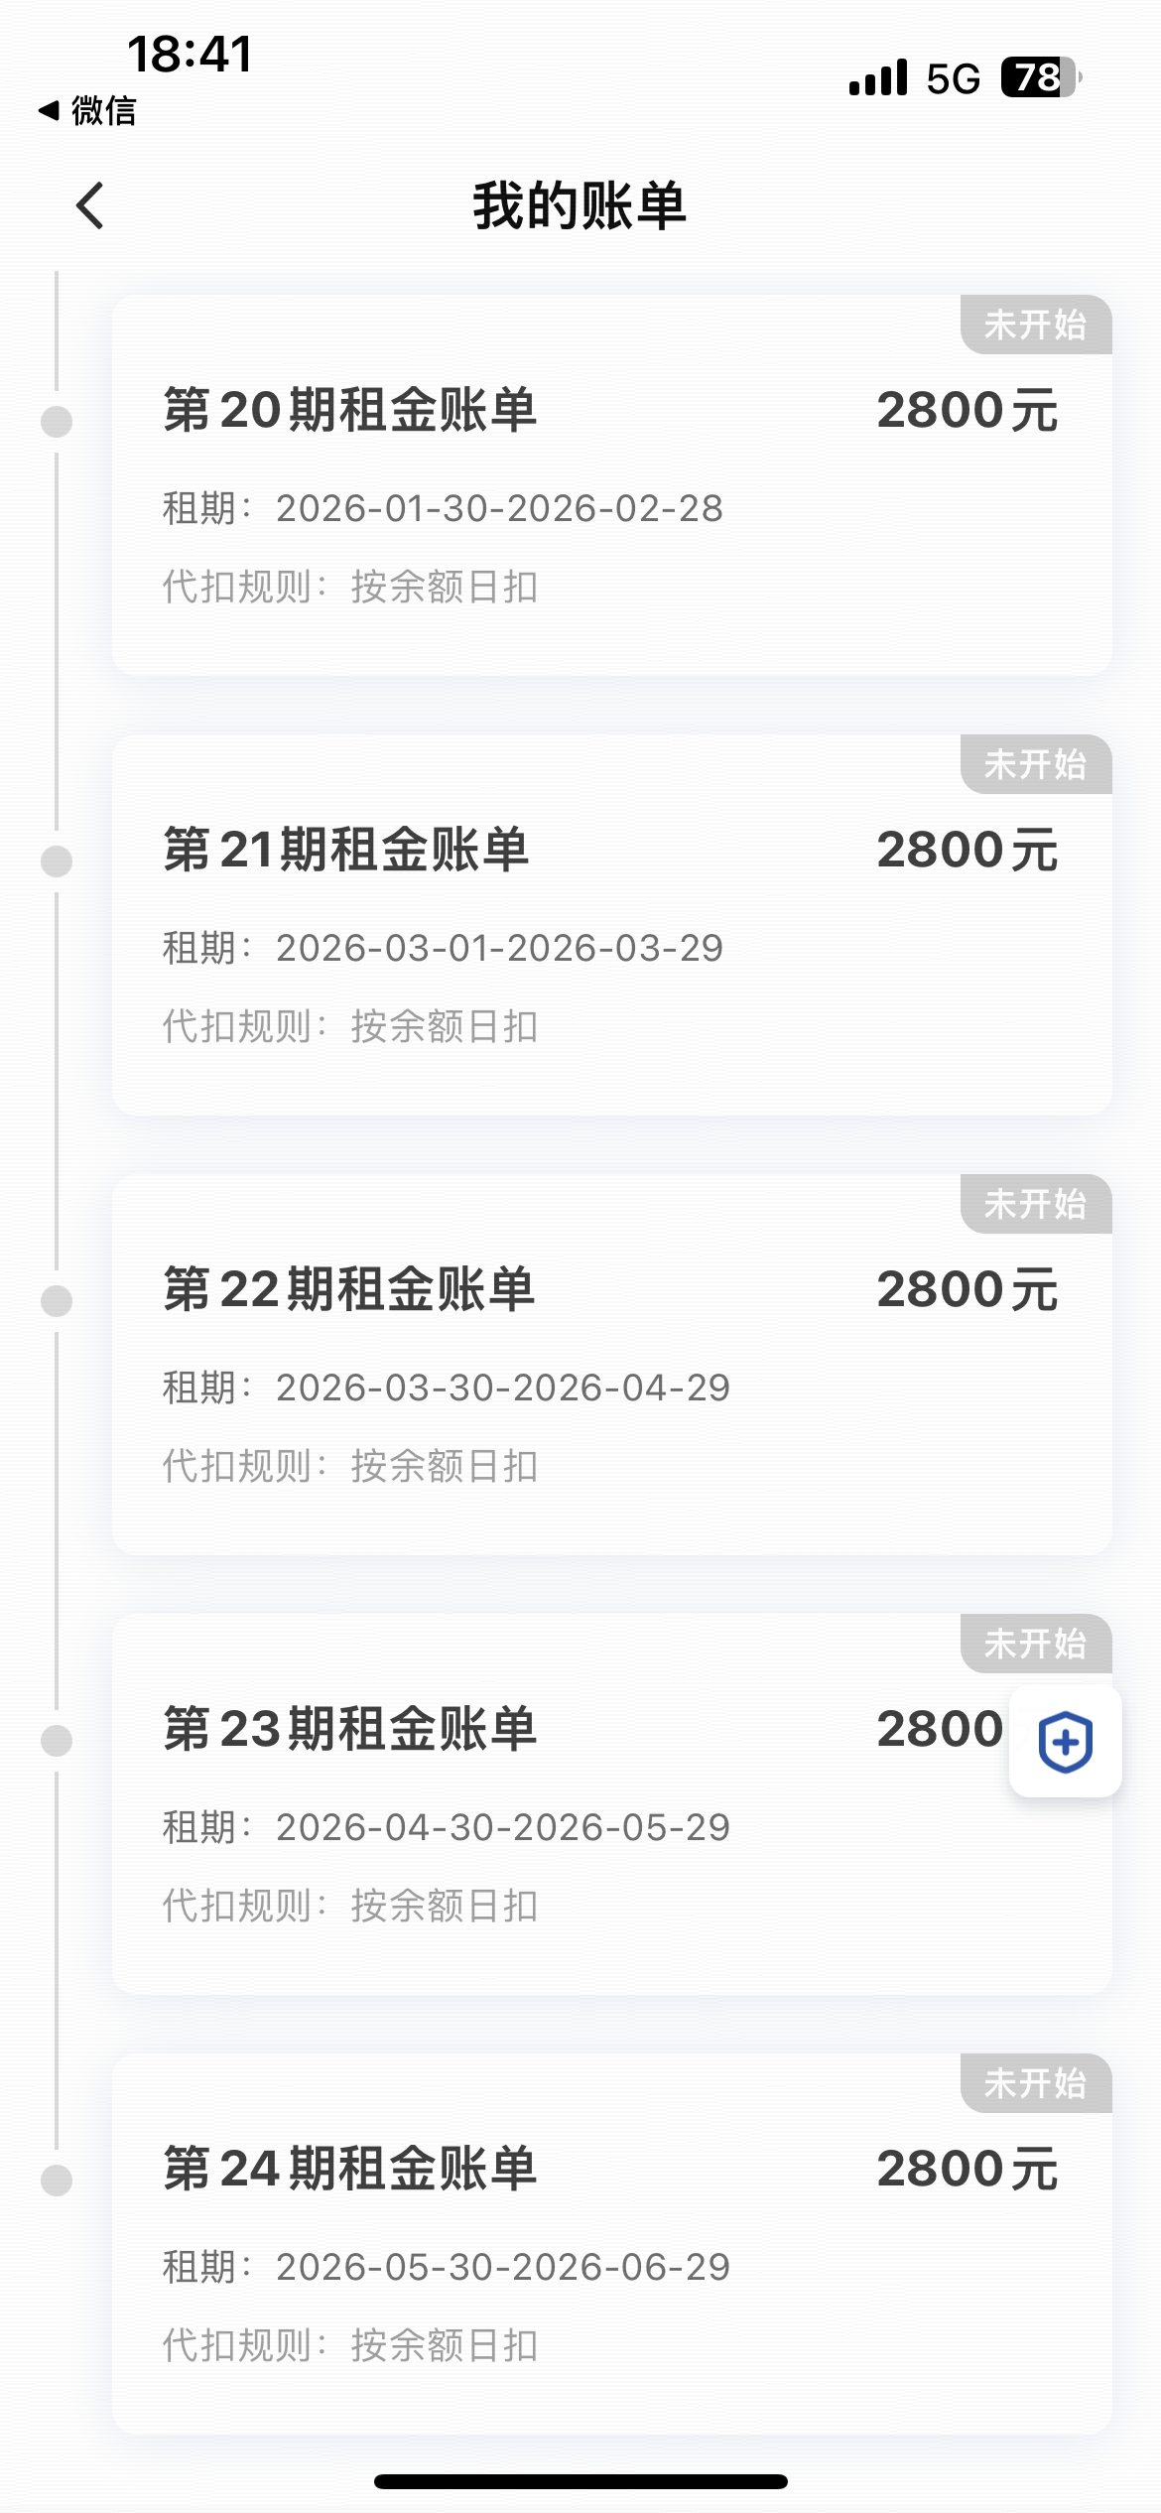Tap the back arrow on 我的账单

(90, 206)
